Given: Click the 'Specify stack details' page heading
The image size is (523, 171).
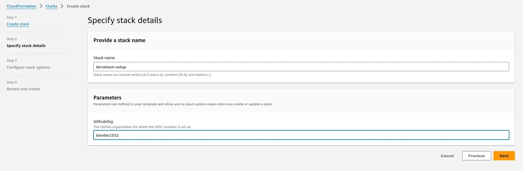Looking at the screenshot, I should click(125, 20).
